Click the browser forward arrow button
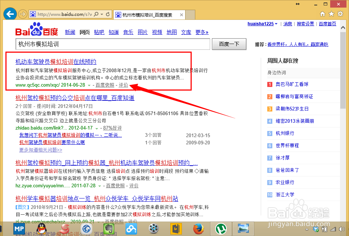This screenshot has height=236, width=349. [x=22, y=14]
